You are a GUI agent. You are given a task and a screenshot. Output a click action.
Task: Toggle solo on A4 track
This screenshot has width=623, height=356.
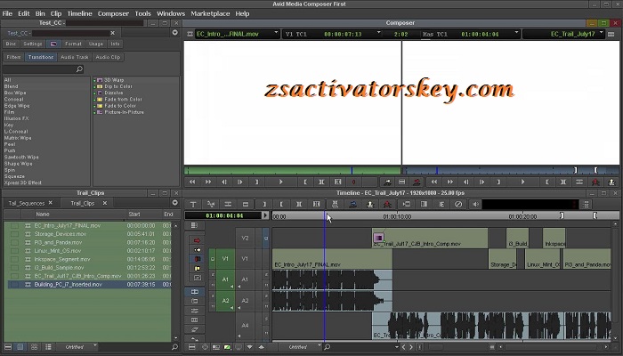coord(266,319)
